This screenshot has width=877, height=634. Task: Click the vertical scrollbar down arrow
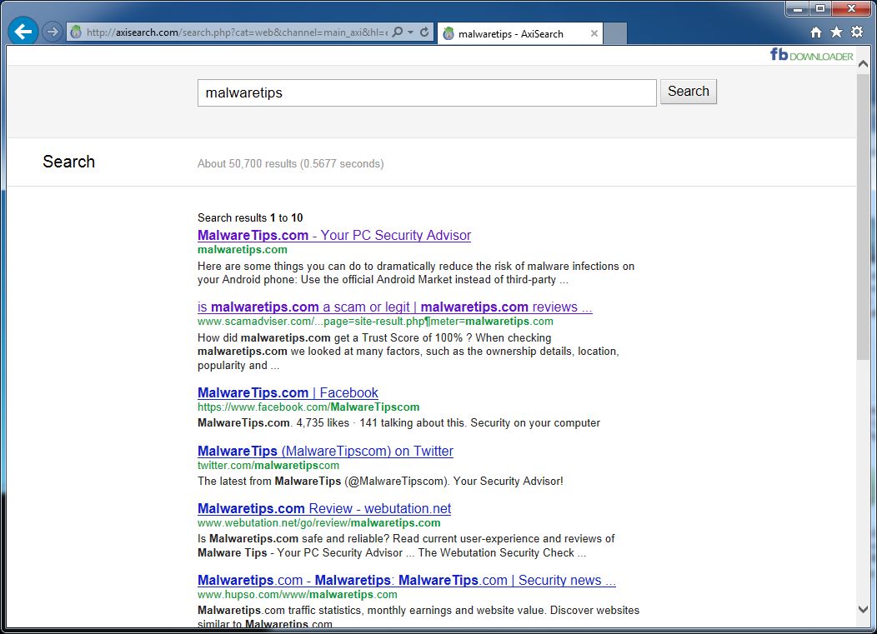[x=863, y=609]
